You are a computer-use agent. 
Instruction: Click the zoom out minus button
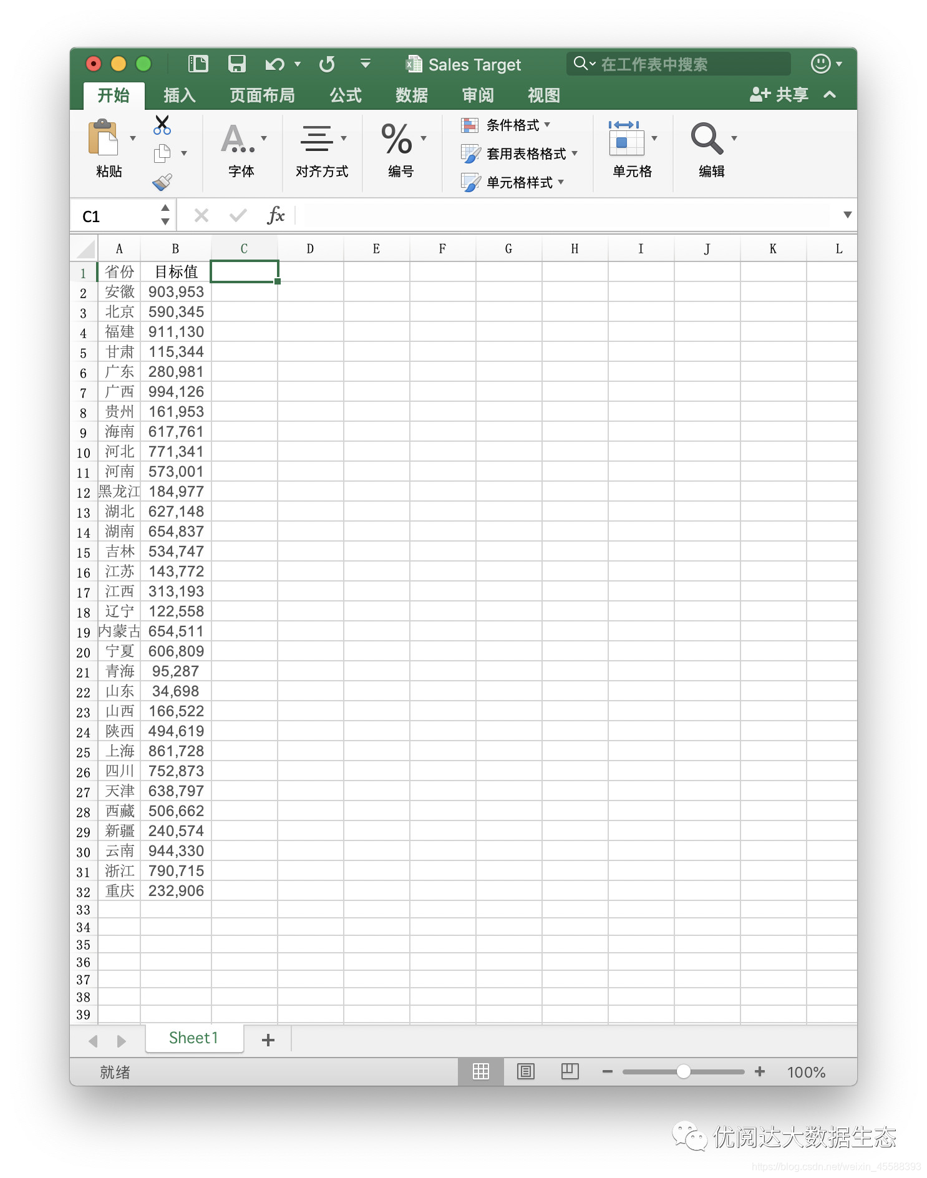pyautogui.click(x=607, y=1072)
